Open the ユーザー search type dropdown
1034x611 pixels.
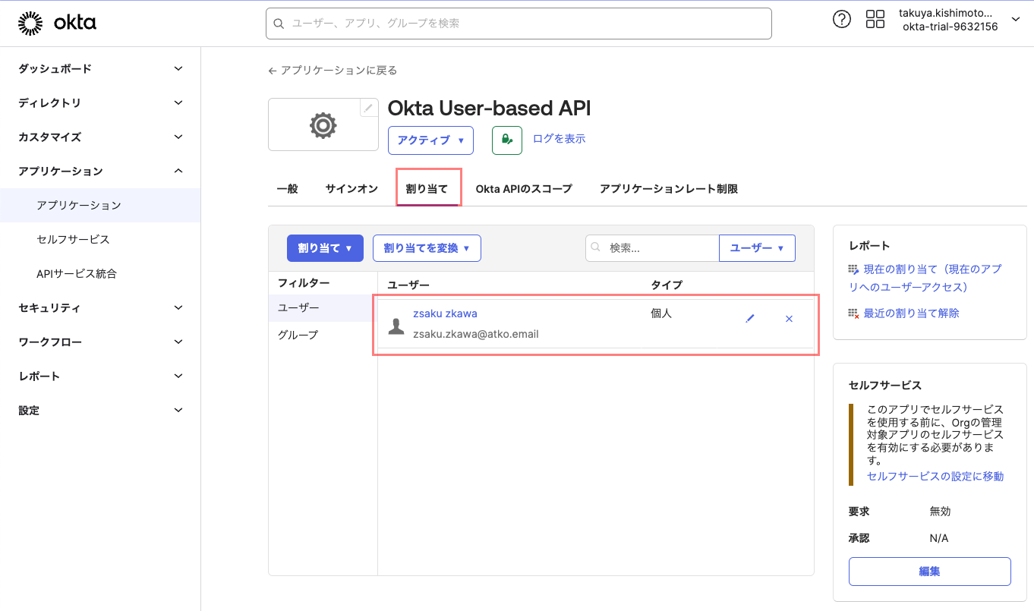pyautogui.click(x=756, y=248)
